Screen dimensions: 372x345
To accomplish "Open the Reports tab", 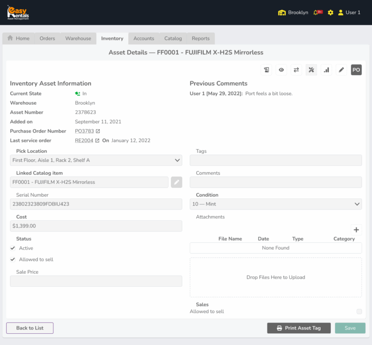I will [x=201, y=38].
